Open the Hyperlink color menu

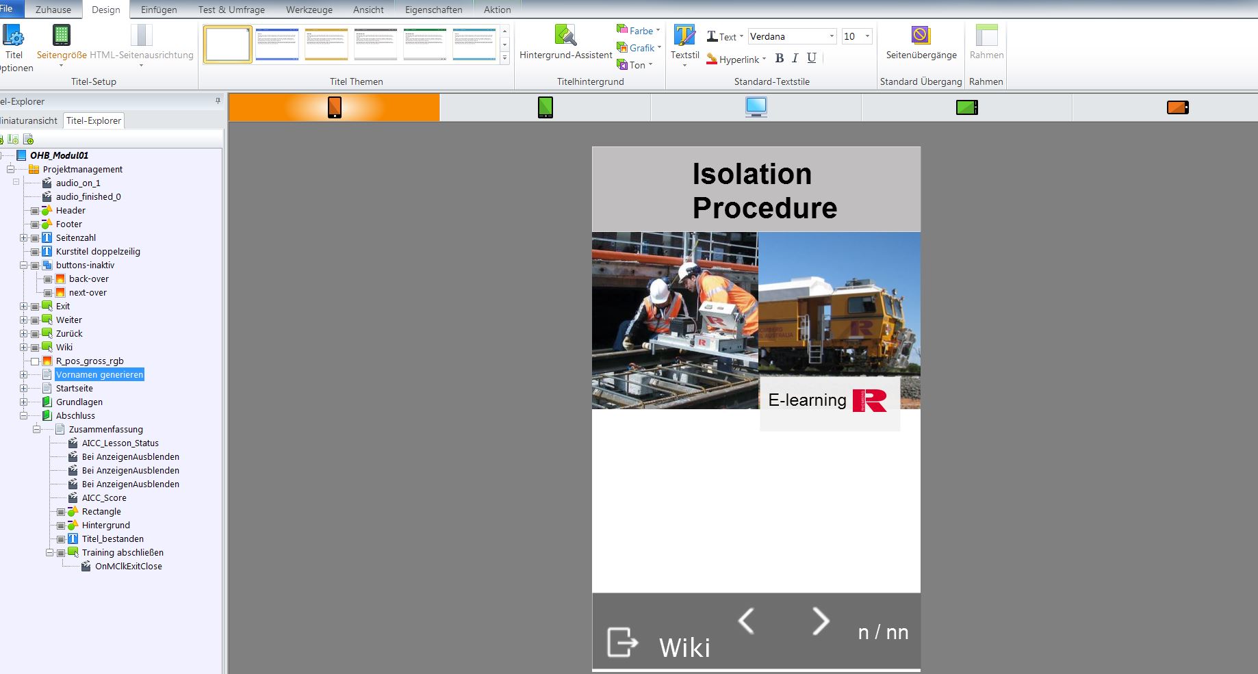click(736, 60)
